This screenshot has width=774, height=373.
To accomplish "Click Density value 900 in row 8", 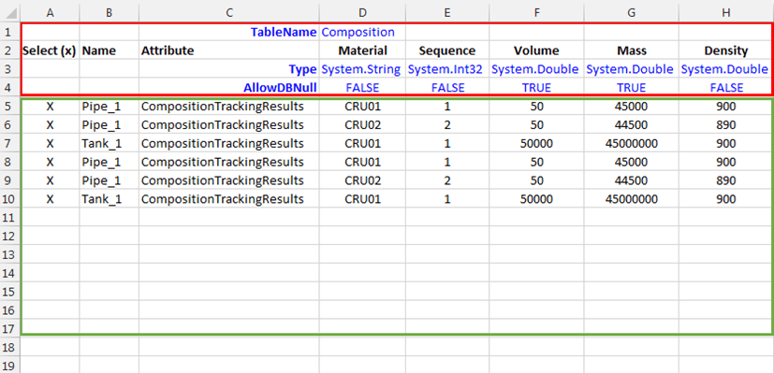I will pyautogui.click(x=726, y=162).
